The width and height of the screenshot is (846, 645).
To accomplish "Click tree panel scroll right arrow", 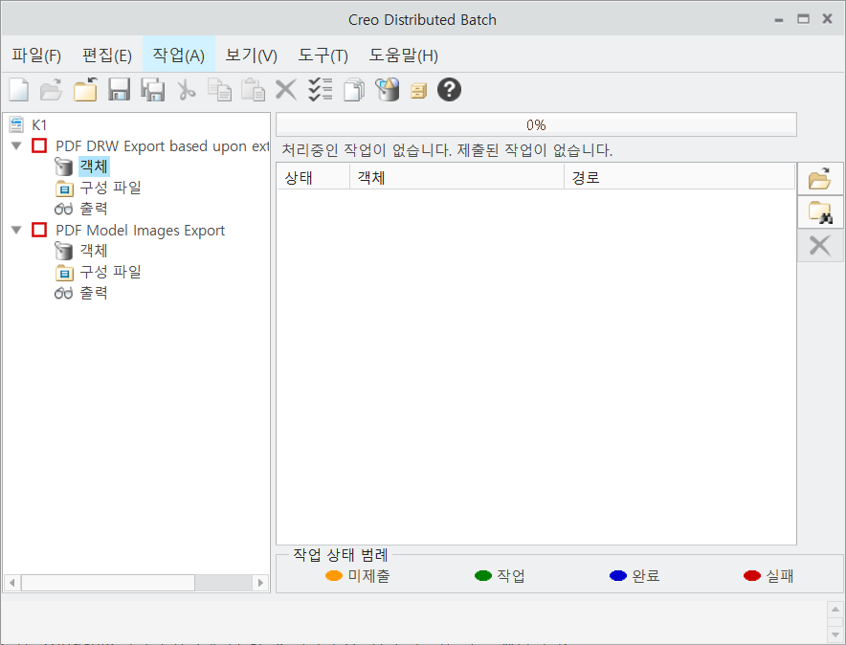I will (260, 583).
